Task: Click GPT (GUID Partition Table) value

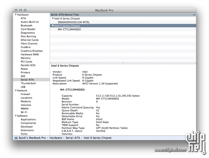Action: 112,128
